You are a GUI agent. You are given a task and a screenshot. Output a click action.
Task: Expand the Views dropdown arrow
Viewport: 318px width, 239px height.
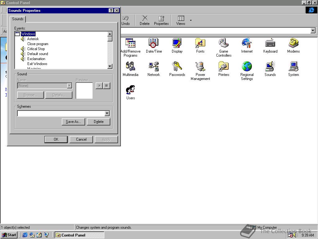[191, 20]
